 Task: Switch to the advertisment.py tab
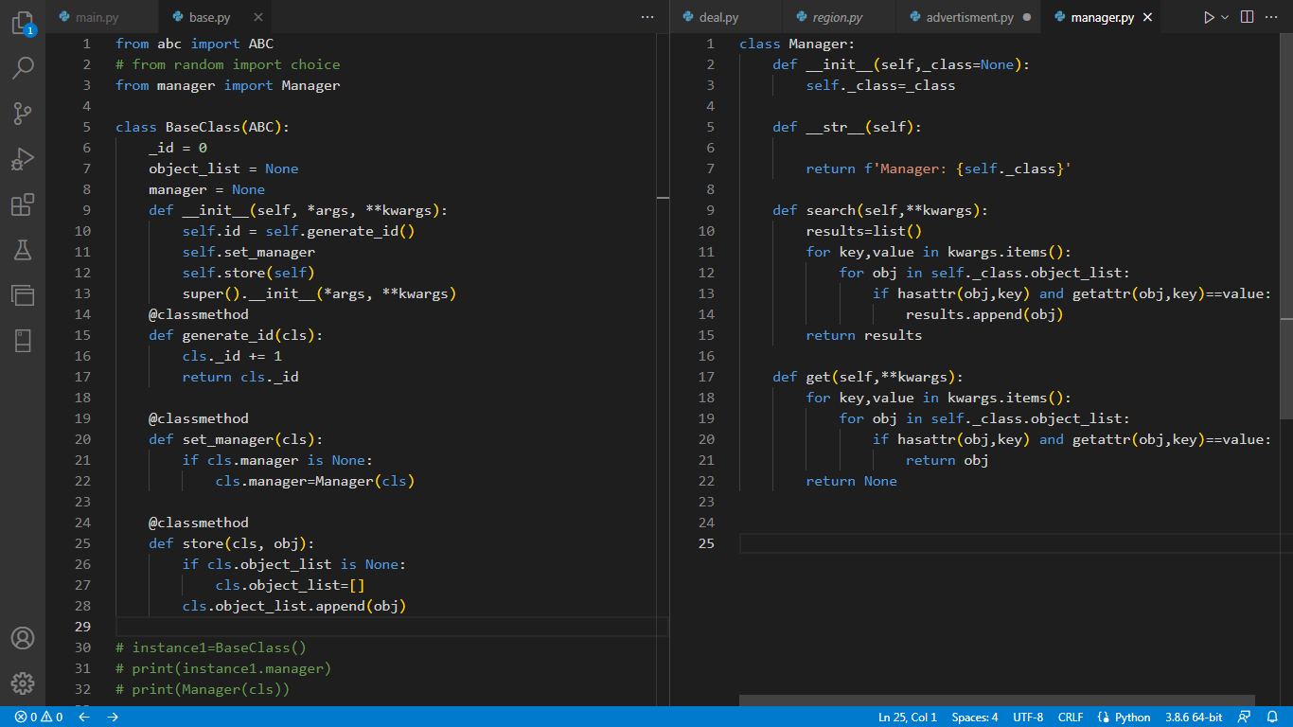(969, 17)
